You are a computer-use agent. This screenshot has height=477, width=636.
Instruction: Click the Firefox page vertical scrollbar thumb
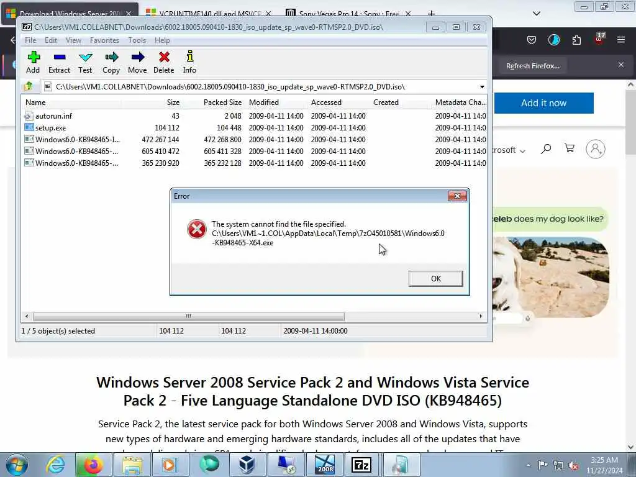[630, 122]
